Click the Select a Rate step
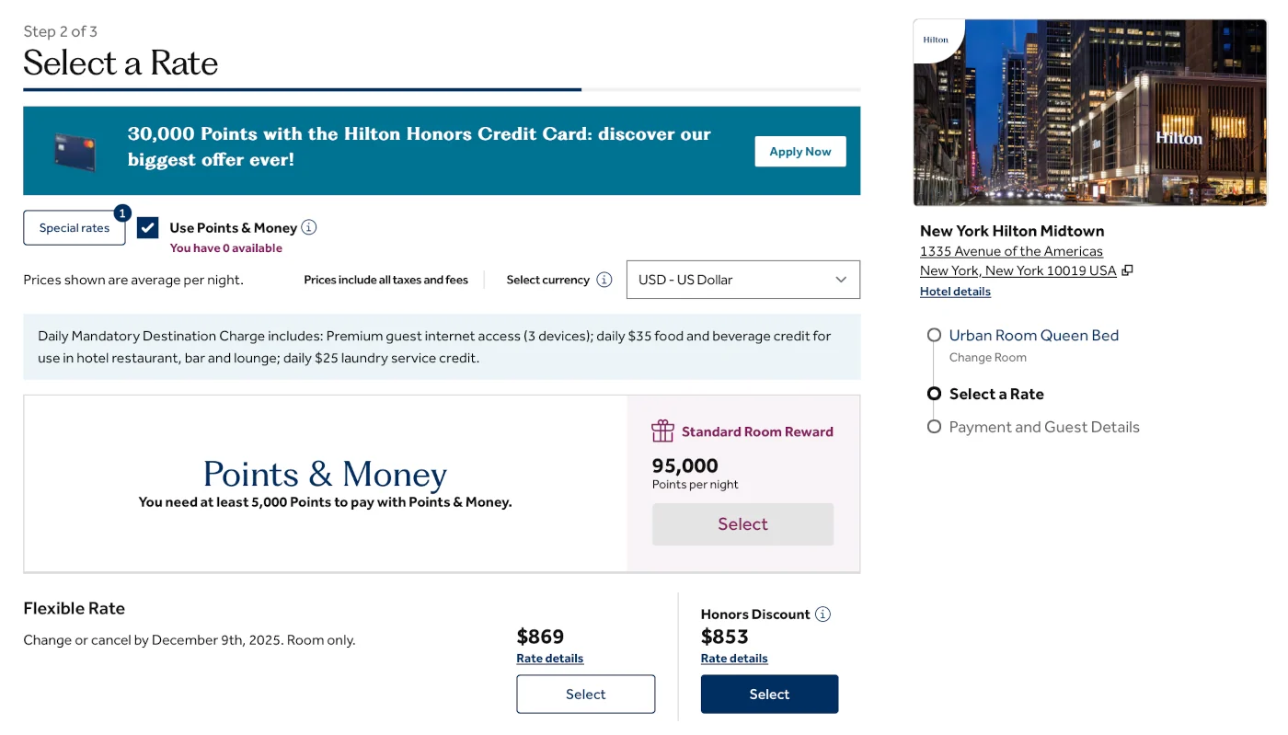 coord(996,394)
